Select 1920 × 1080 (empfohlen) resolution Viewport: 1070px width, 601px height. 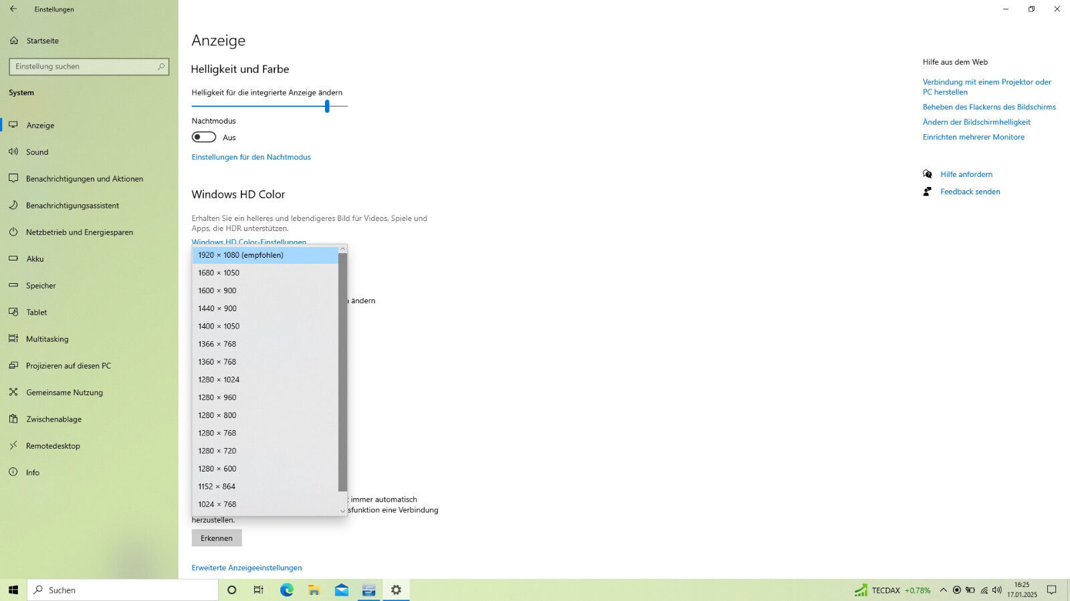265,255
